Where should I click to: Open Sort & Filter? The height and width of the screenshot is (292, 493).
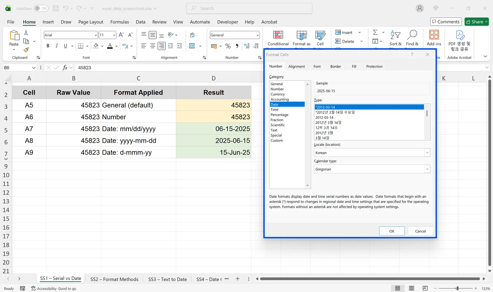click(395, 38)
